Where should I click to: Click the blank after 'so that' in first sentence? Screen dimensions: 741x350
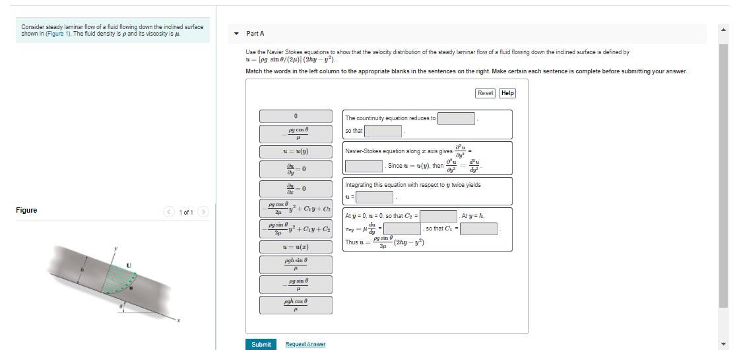click(x=383, y=131)
